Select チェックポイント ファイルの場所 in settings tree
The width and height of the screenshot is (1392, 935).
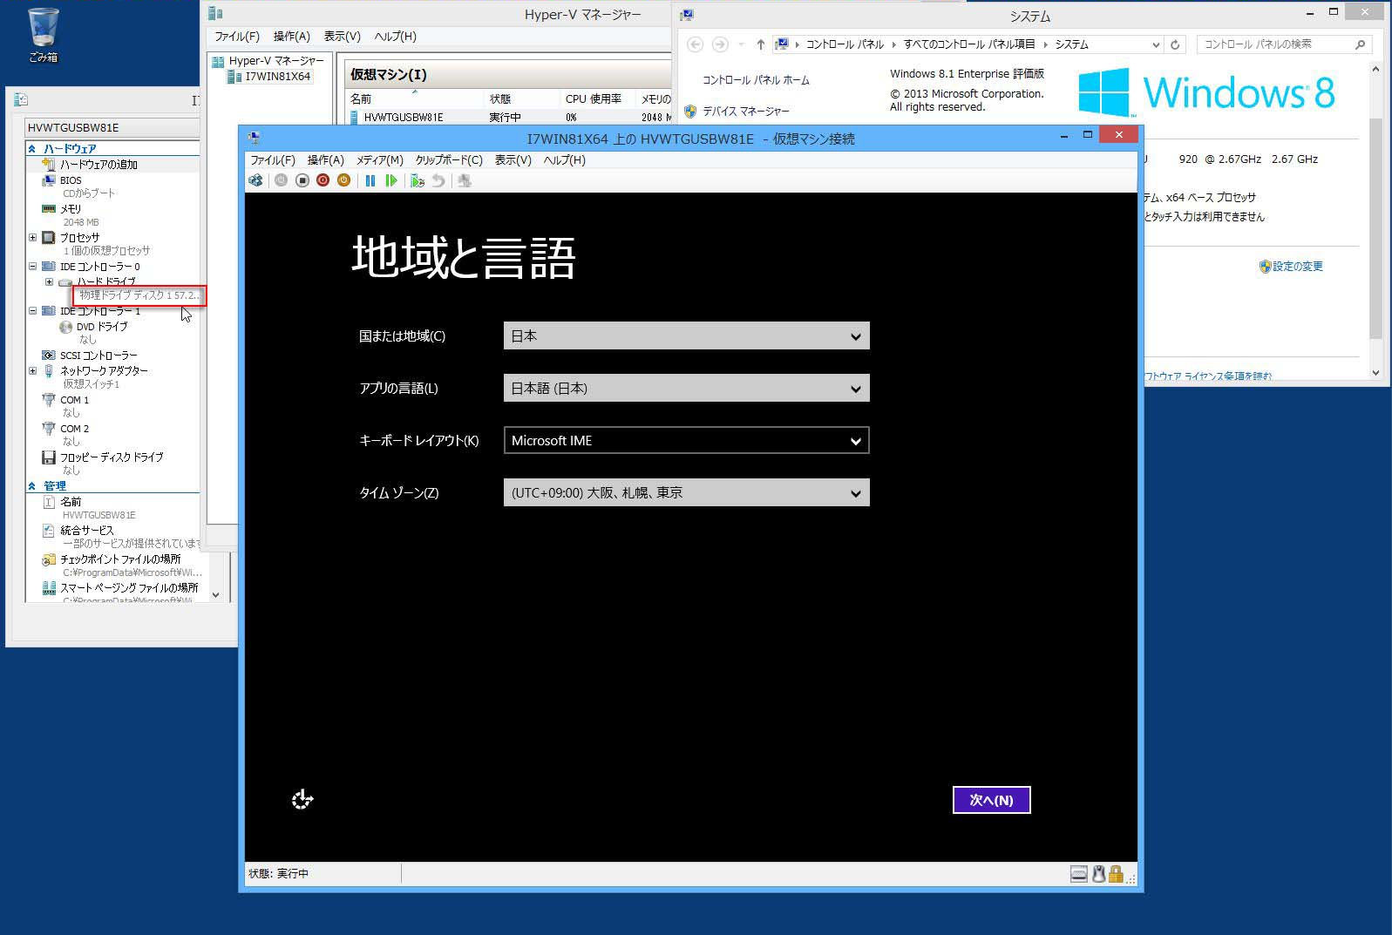120,559
